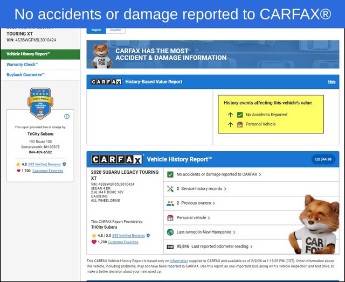Hide the History-Based Value Report section
Viewport: 345px width, 282px height.
[x=332, y=82]
